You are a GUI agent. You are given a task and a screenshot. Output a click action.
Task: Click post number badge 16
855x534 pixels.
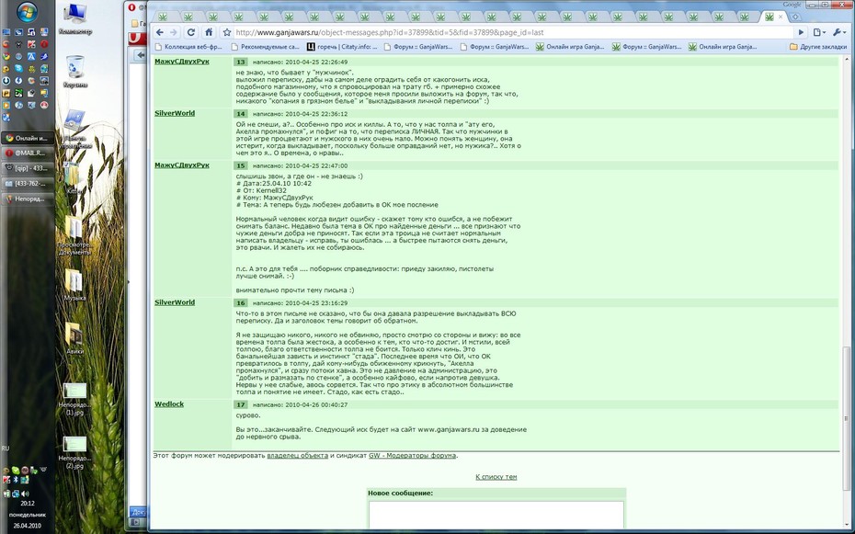click(241, 302)
